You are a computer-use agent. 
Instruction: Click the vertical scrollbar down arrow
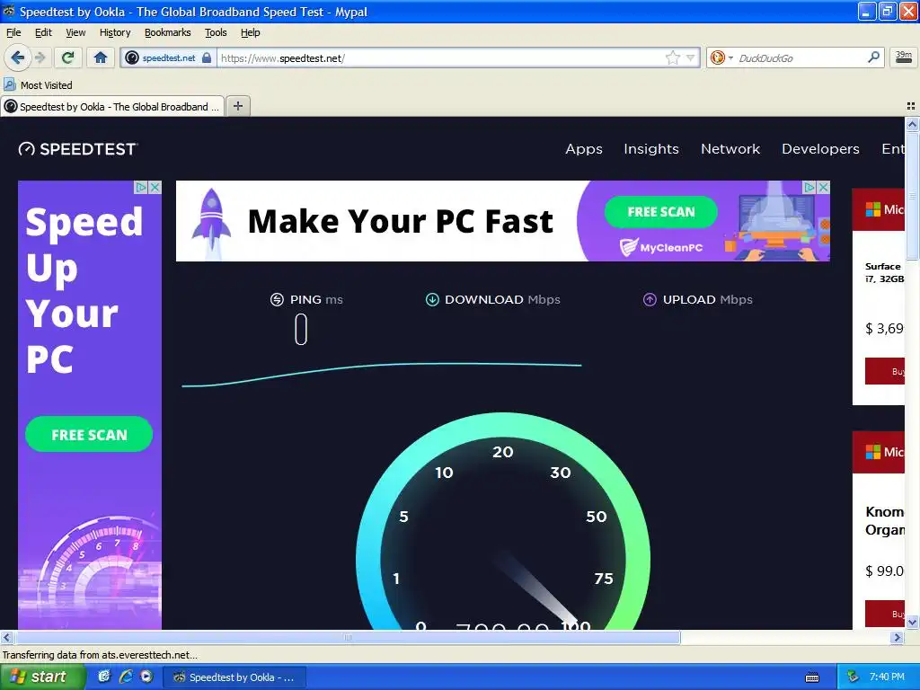point(912,622)
